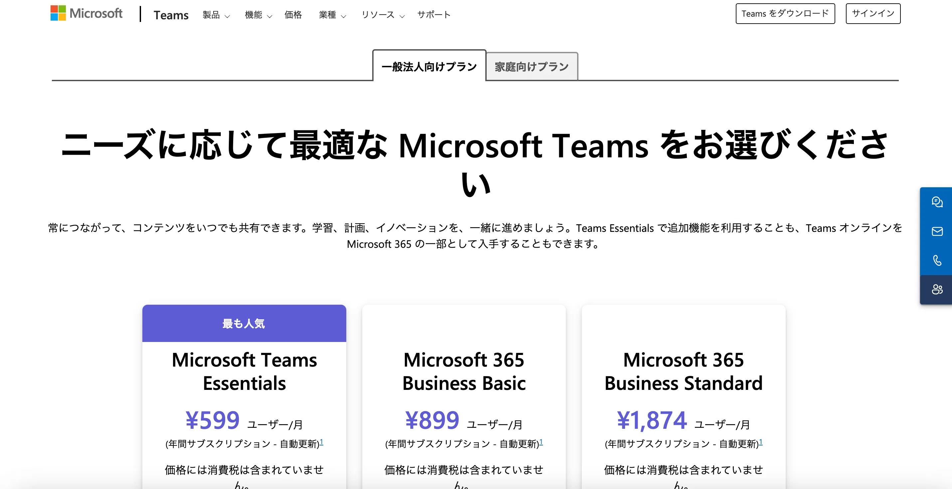The image size is (952, 489).
Task: Click footnote 1 under Business Standard
Action: pos(760,442)
